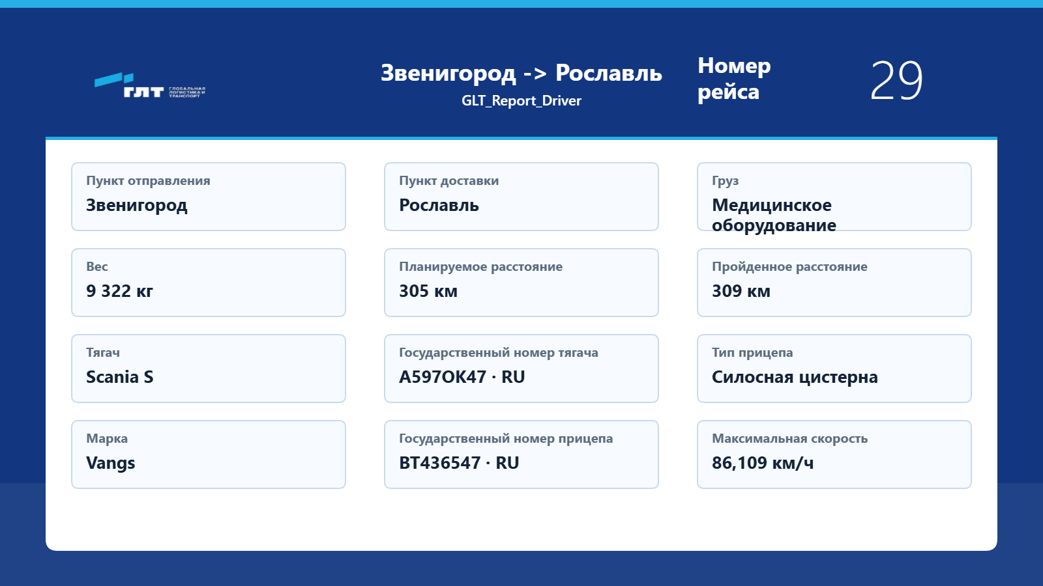The height and width of the screenshot is (586, 1043).
Task: Click the Пройденное расстояние label
Action: 789,267
